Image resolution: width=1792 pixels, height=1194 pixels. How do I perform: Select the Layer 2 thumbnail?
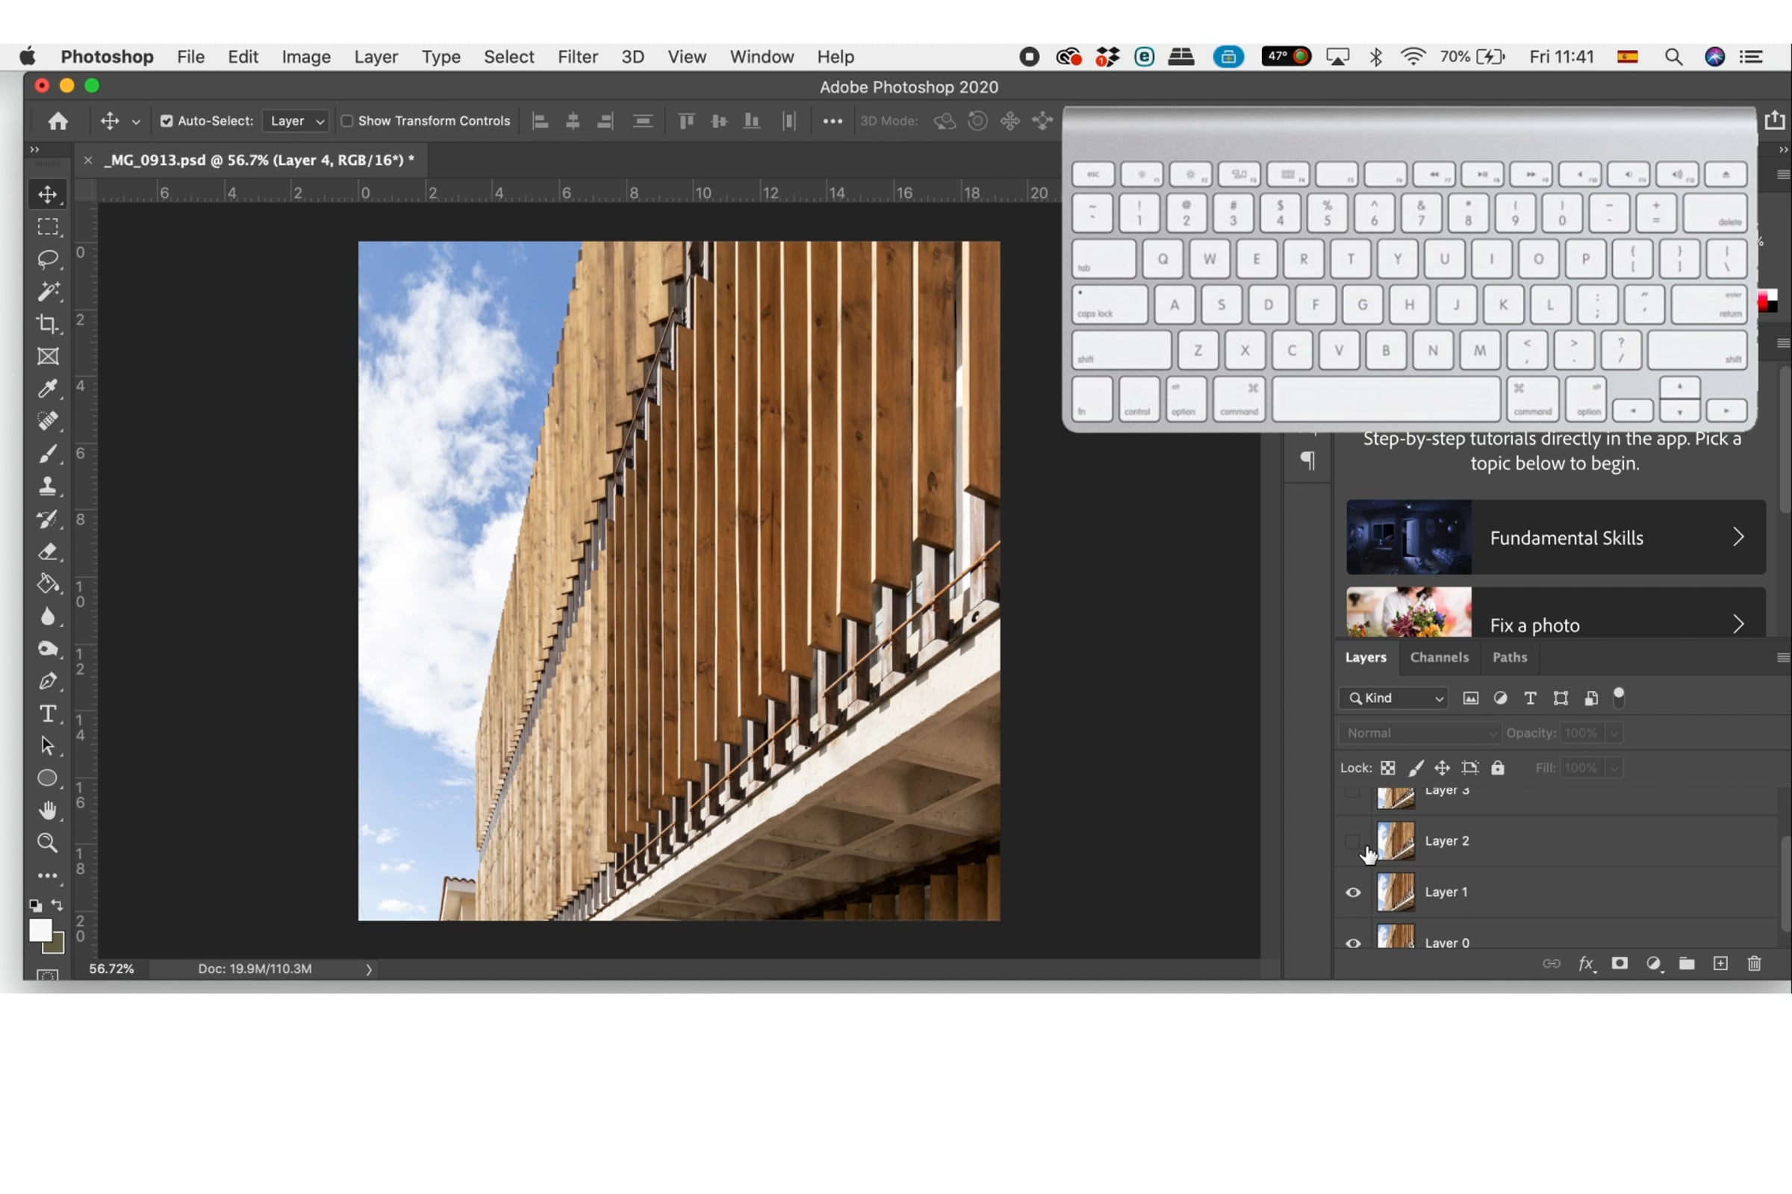click(x=1395, y=841)
